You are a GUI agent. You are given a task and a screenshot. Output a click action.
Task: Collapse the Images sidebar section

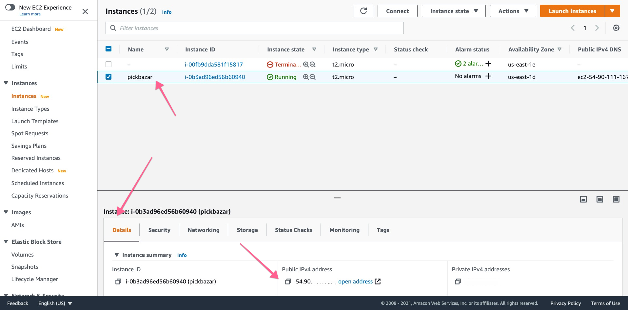(x=6, y=212)
